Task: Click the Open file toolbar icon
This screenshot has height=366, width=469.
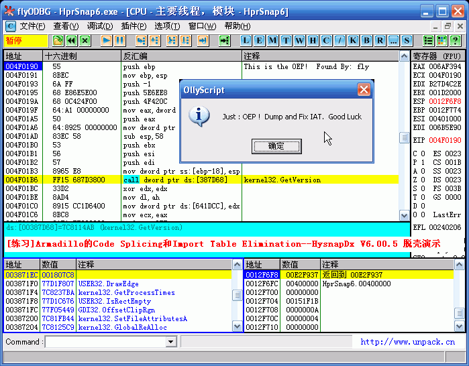Action: [58, 41]
